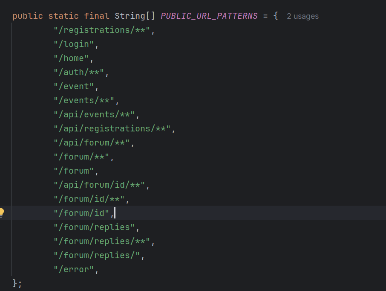Click the yellow lightbulb quick-fix icon
Screen dimensions: 386x291
[x=2, y=212]
